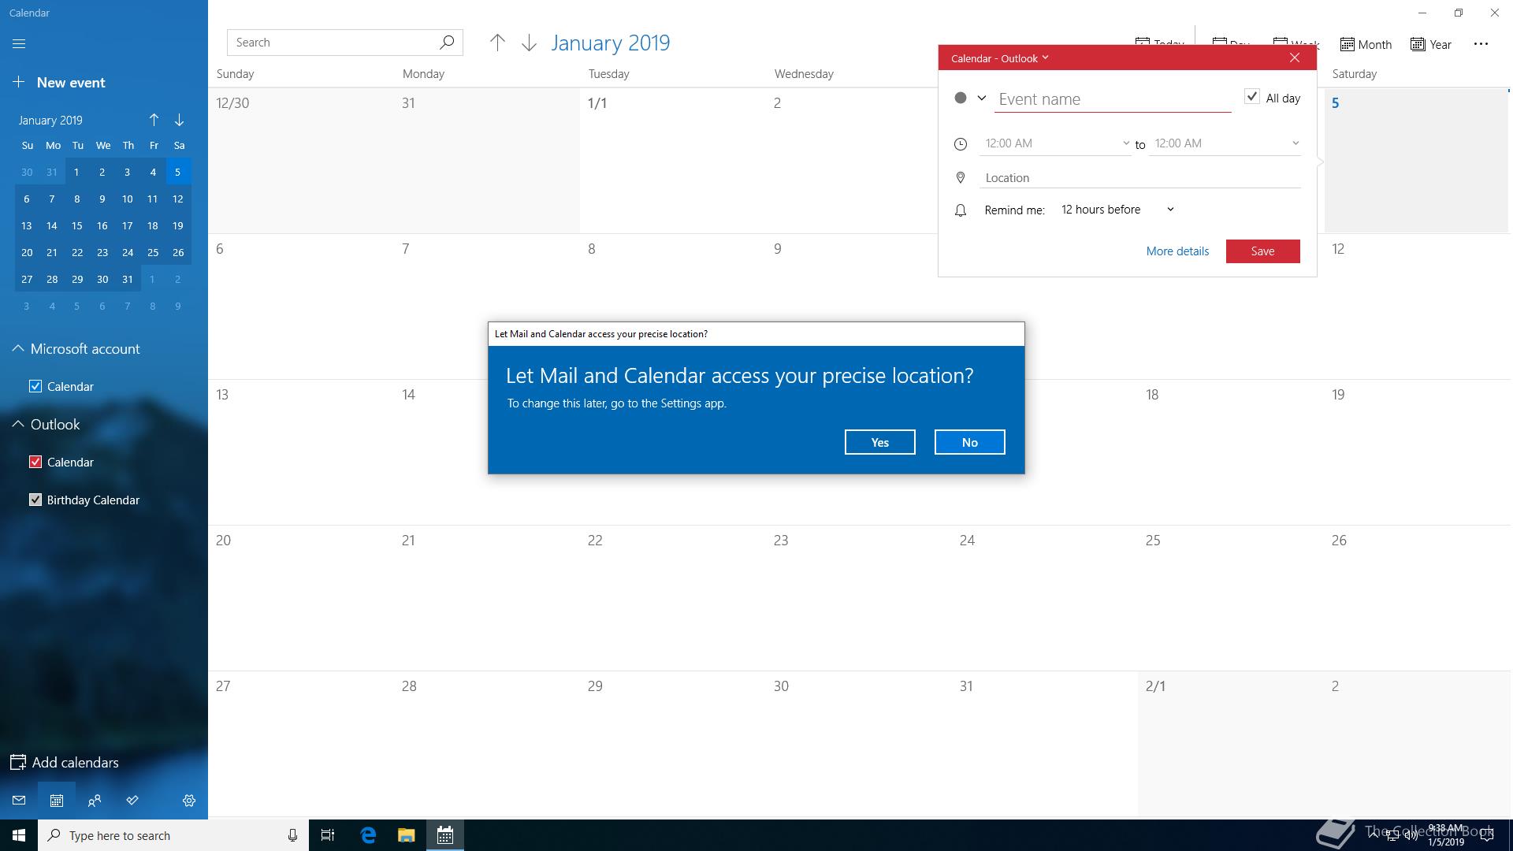Select 15 in mini calendar
The width and height of the screenshot is (1513, 851).
[77, 226]
